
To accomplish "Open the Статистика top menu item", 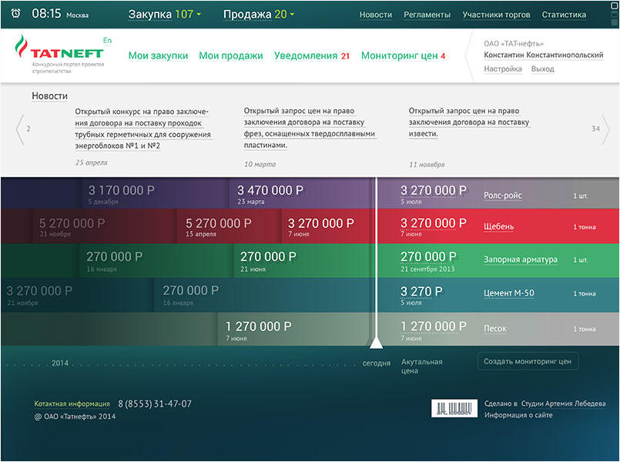I will point(568,15).
